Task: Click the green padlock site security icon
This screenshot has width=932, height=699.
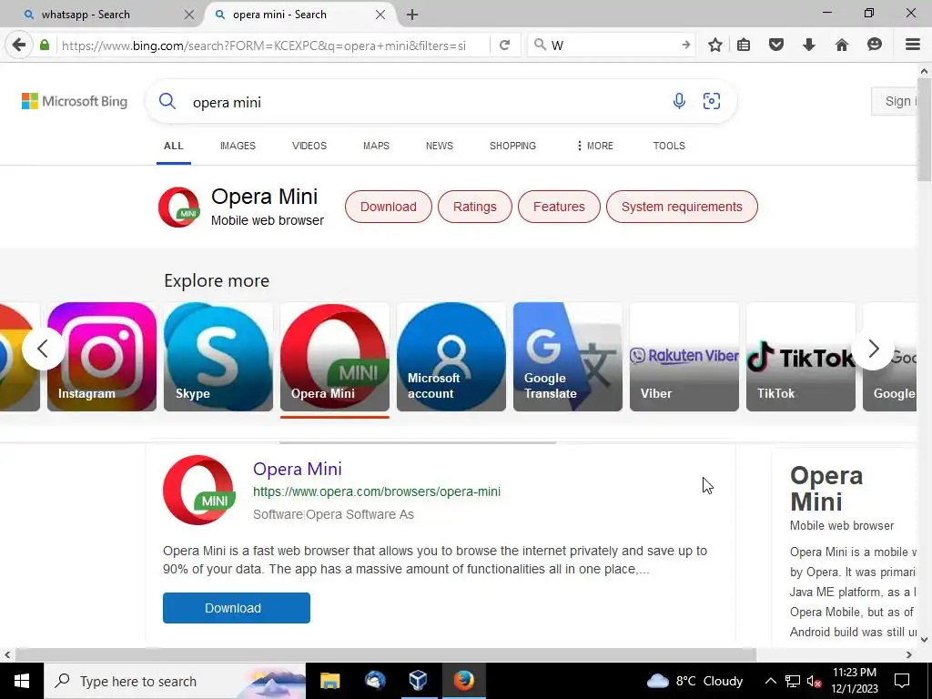Action: [45, 45]
